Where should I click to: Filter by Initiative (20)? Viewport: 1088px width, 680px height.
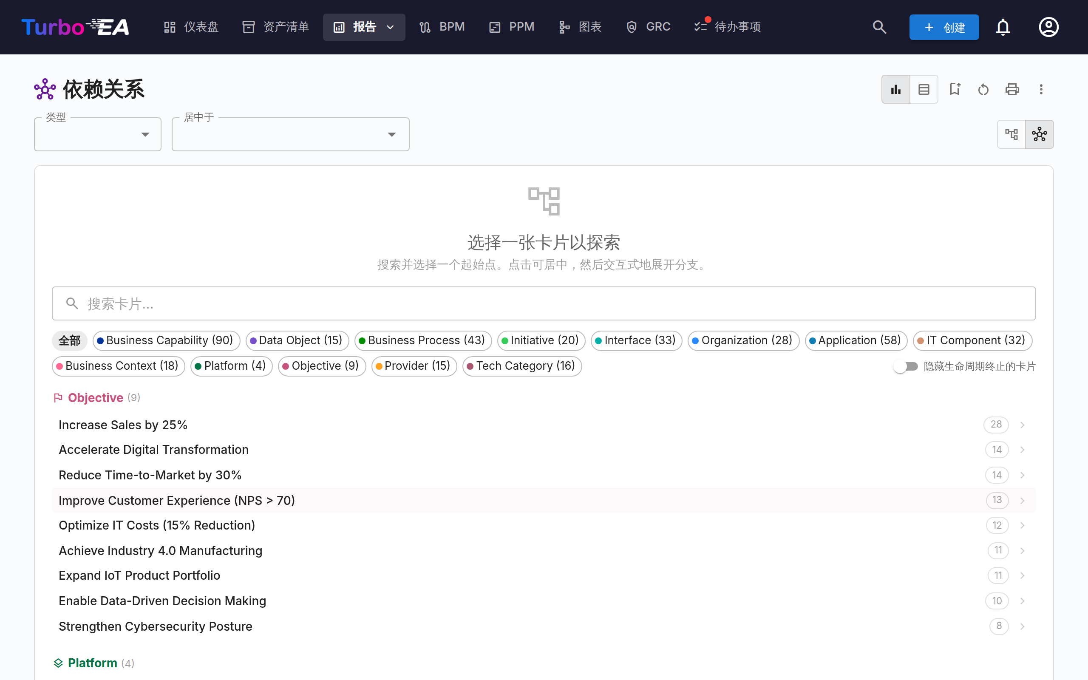pyautogui.click(x=541, y=340)
